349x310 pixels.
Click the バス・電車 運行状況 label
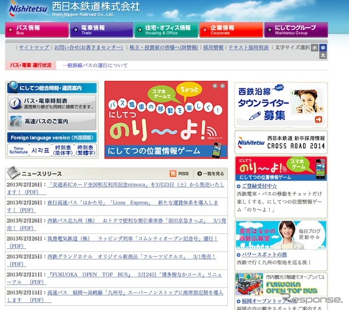click(31, 65)
